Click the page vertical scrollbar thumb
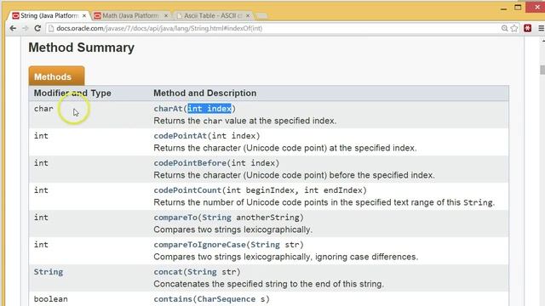 click(542, 70)
